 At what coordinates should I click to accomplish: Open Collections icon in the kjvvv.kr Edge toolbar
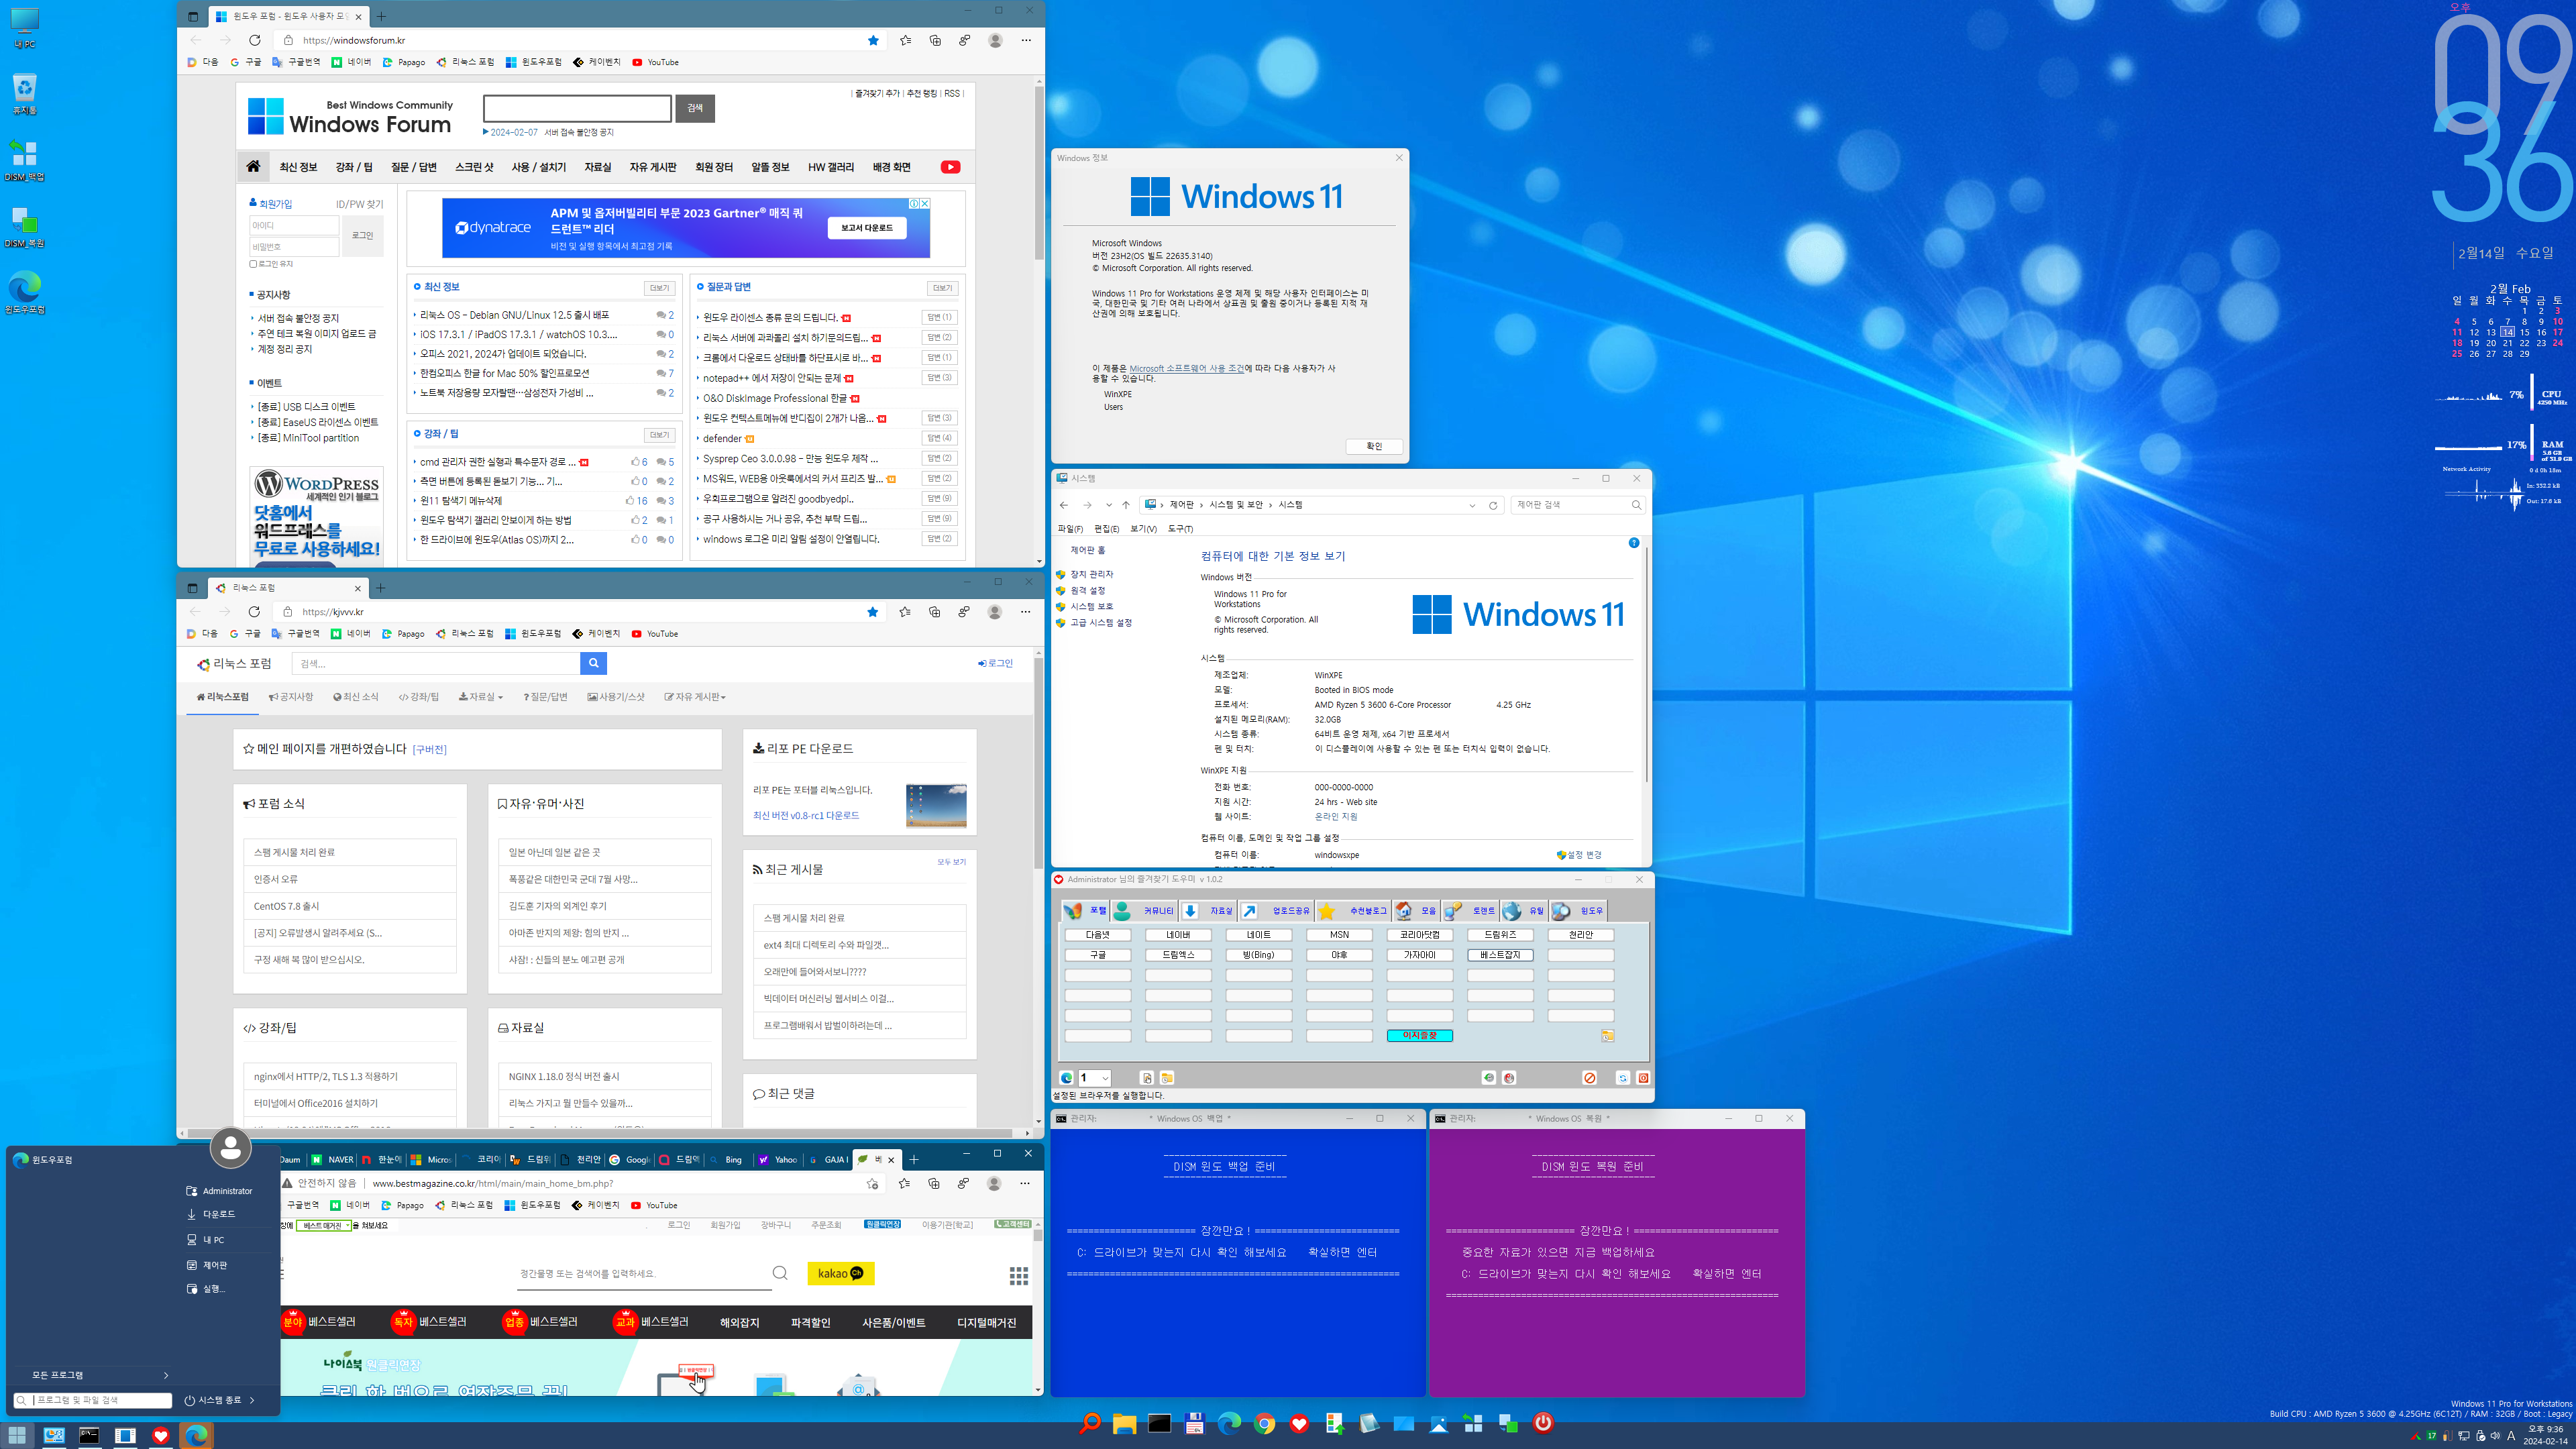coord(935,612)
